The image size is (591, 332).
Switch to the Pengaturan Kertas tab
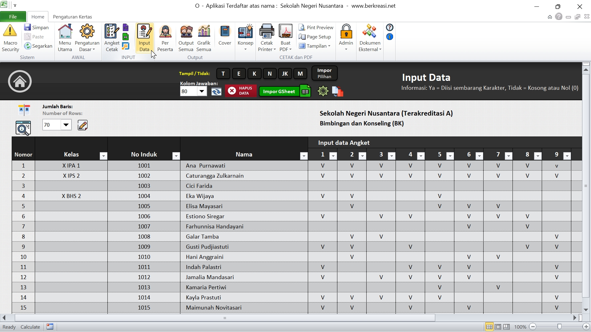[72, 17]
